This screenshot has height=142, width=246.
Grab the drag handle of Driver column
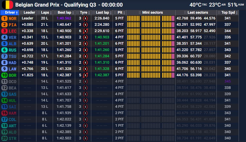[x=3, y=13]
